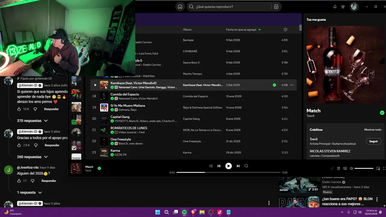Click Mostrar todo in Créditos

point(373,130)
